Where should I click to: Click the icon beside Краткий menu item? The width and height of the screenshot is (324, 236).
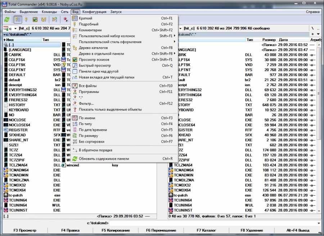[75, 18]
